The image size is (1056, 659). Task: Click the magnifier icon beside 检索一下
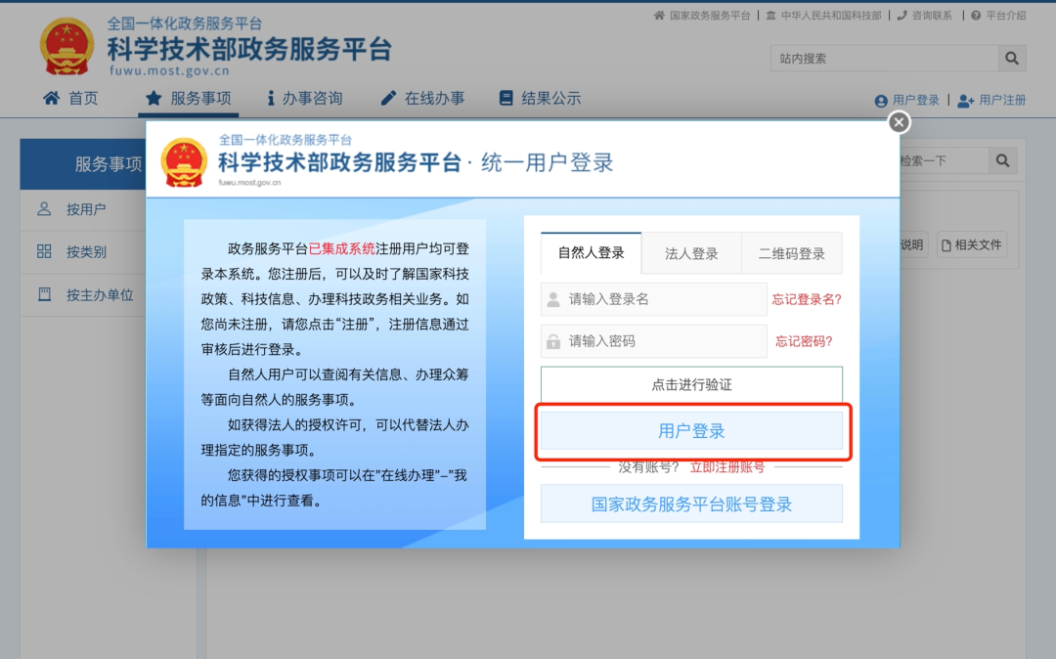[x=1001, y=160]
